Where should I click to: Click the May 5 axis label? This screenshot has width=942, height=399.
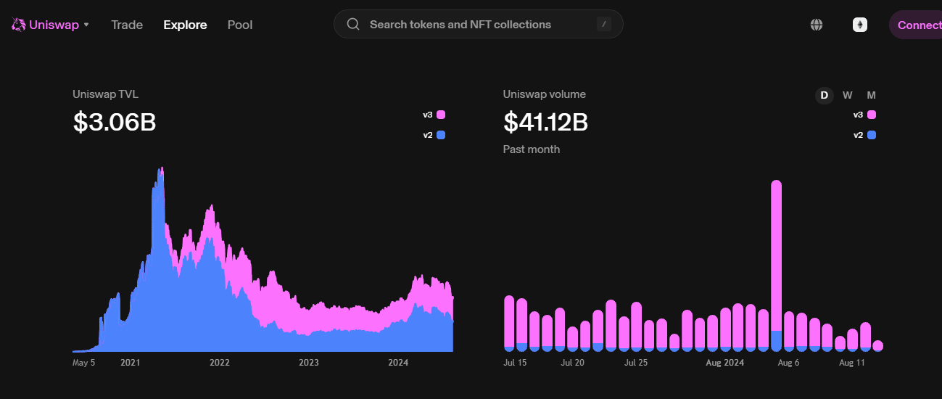pos(83,363)
